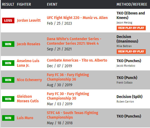The width and height of the screenshot is (150, 128).
Task: Open Dana White's Contender Series event
Action: pyautogui.click(x=74, y=41)
